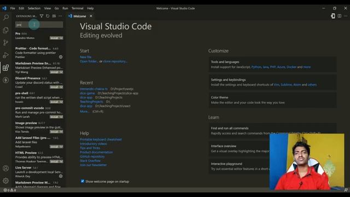Click the extensions search input field
350x197 pixels.
[39, 25]
